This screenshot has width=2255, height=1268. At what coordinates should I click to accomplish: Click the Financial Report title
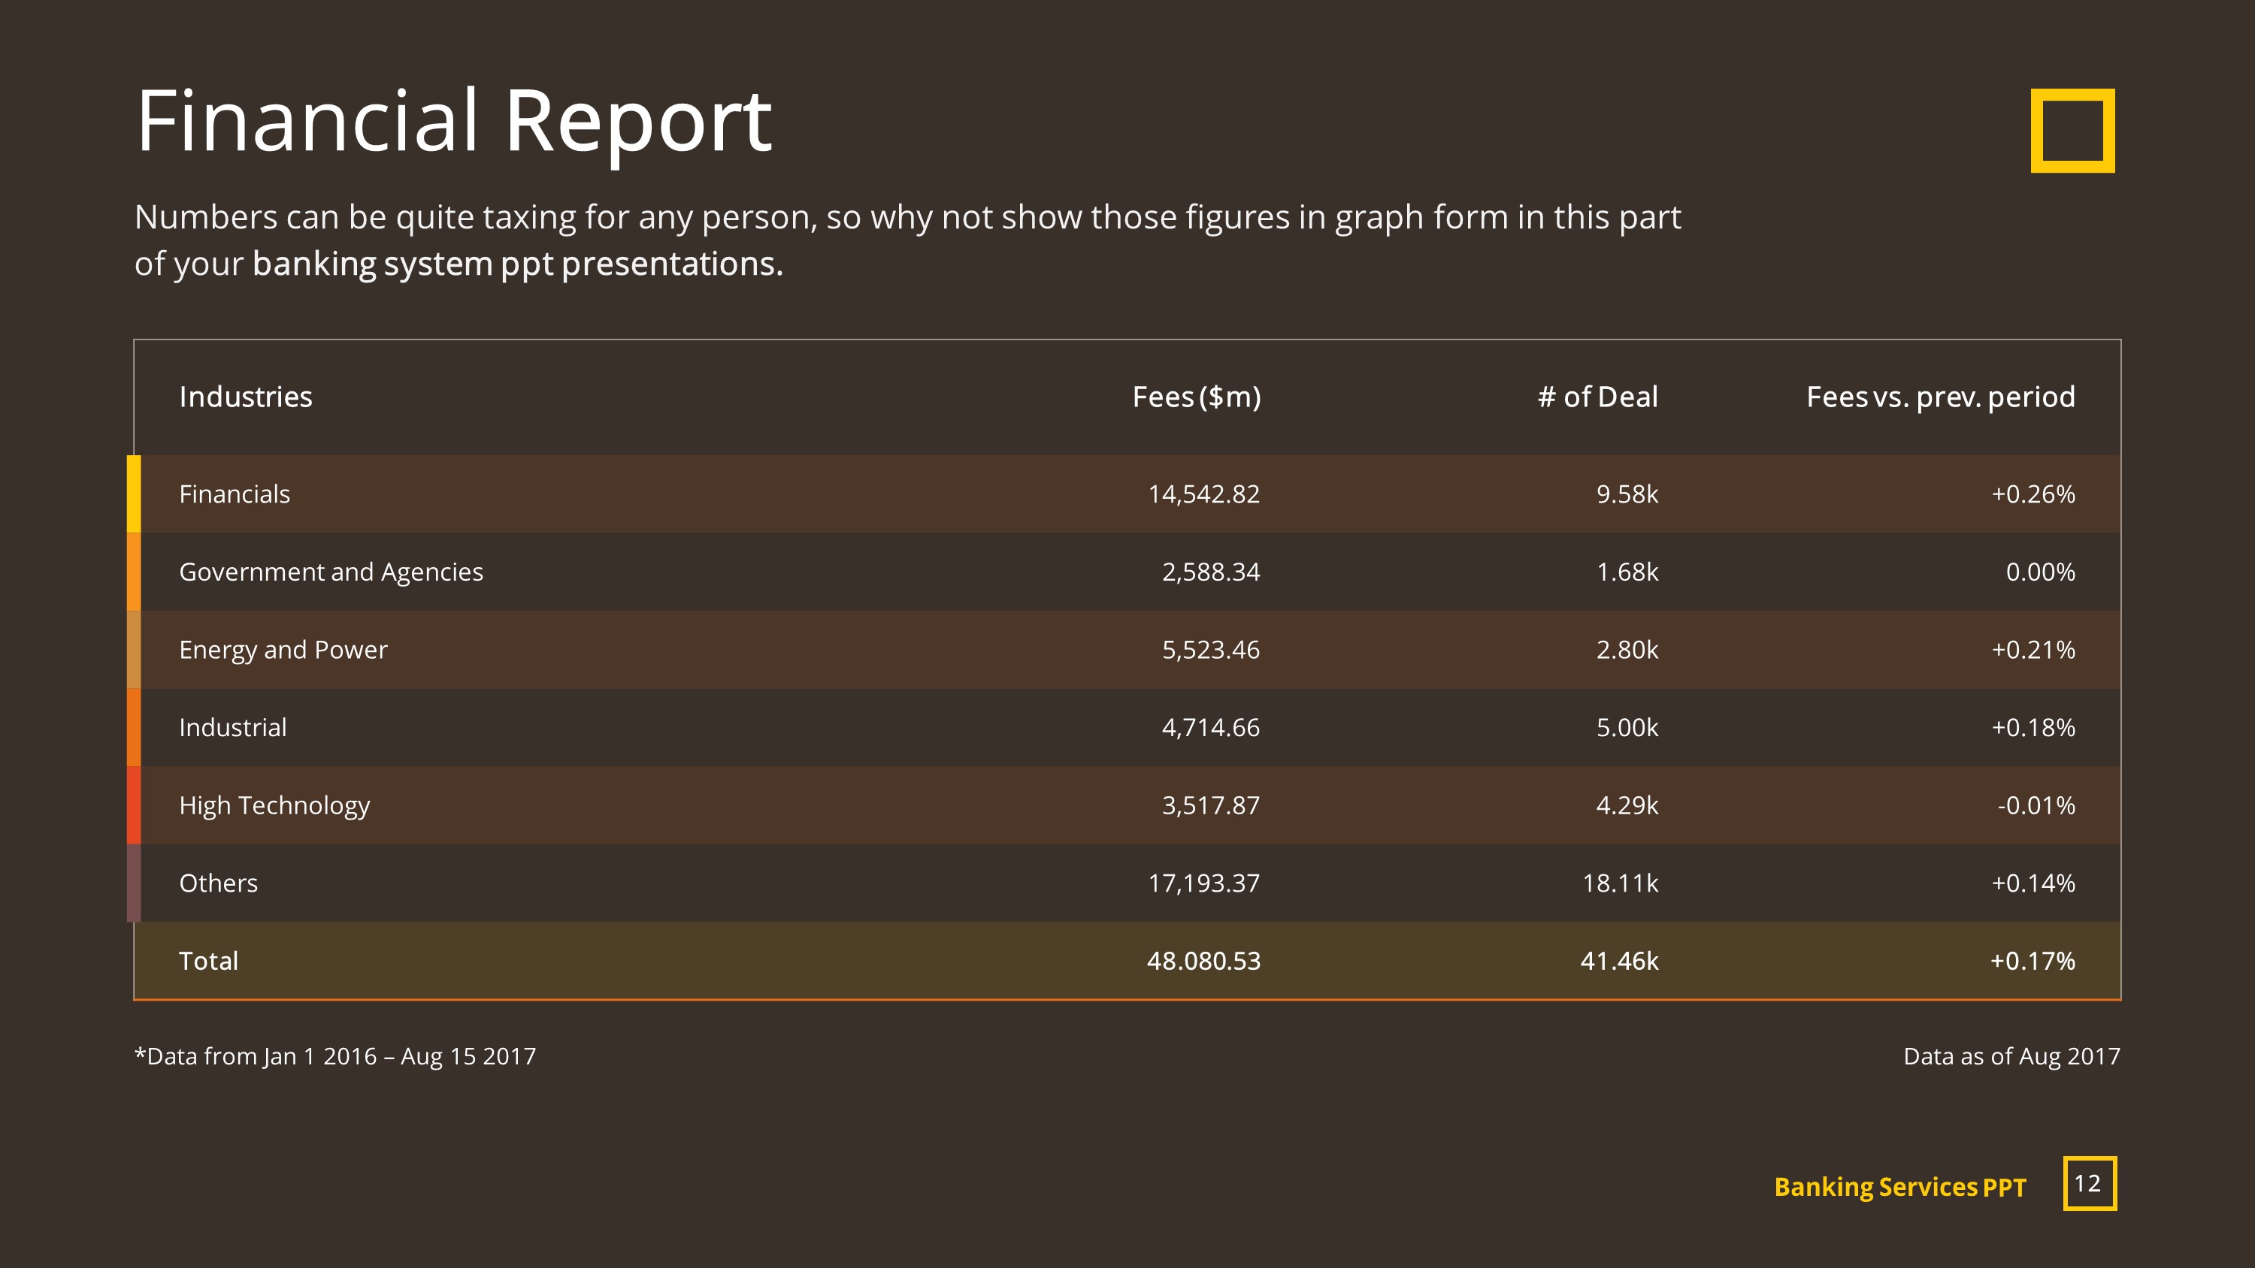(x=453, y=122)
